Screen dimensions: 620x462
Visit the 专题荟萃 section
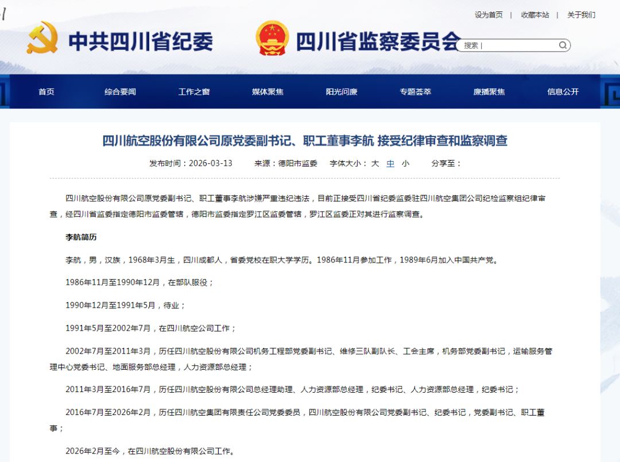click(x=416, y=92)
